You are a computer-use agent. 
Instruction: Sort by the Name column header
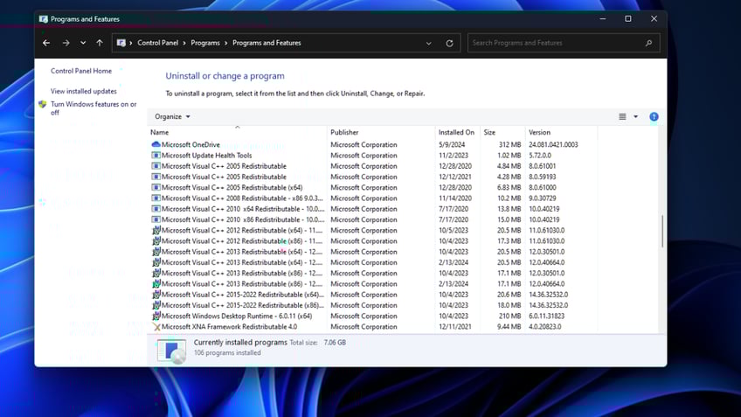(237, 132)
